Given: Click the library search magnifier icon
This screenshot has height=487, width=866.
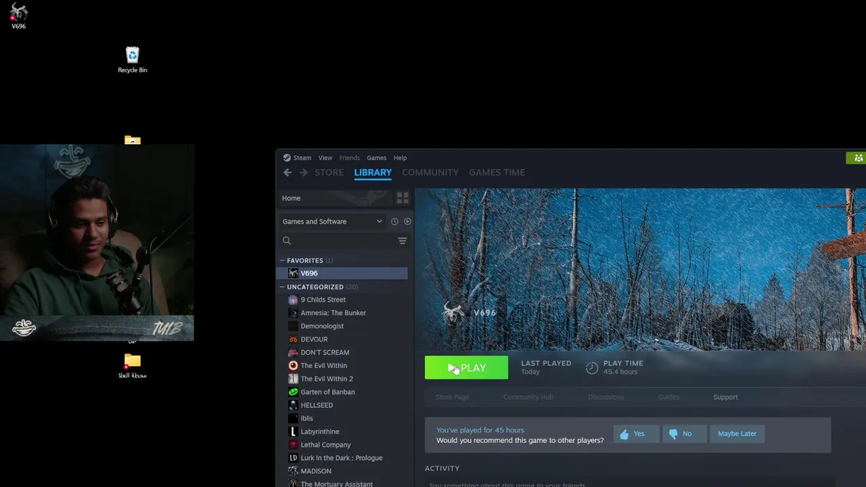Looking at the screenshot, I should tap(287, 241).
